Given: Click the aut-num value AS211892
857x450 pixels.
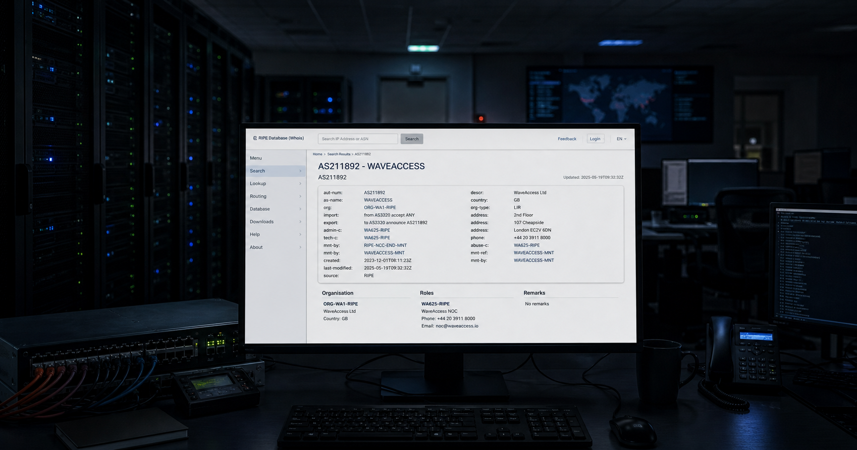Looking at the screenshot, I should 375,193.
